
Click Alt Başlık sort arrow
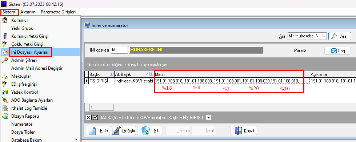(147, 74)
